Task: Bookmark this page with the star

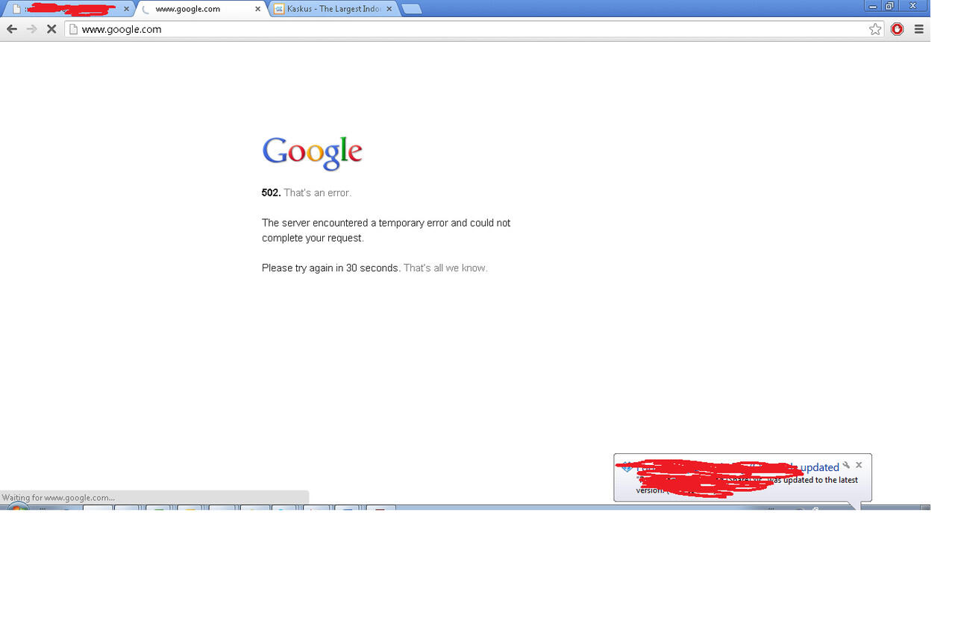Action: coord(875,29)
